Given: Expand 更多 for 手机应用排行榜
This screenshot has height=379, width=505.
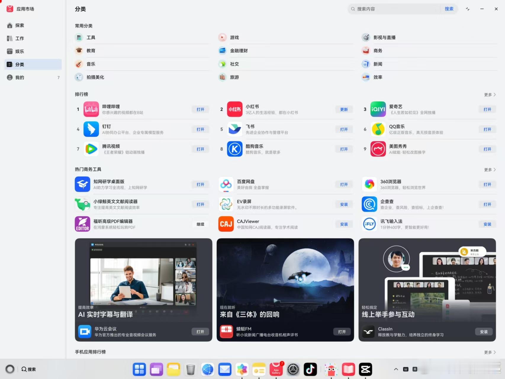Looking at the screenshot, I should (x=490, y=352).
